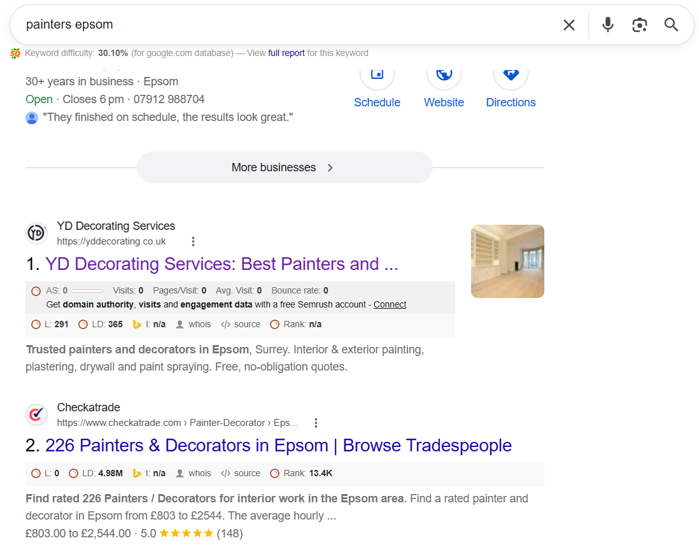Click the £803.00 to £2,544.00 price range
This screenshot has width=699, height=552.
[78, 534]
